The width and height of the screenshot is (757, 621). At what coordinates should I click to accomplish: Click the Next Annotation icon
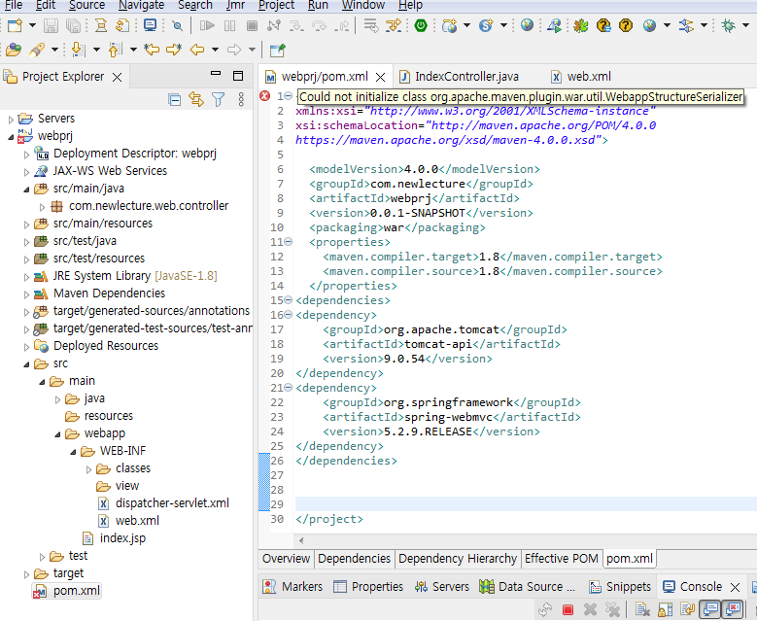click(x=78, y=50)
